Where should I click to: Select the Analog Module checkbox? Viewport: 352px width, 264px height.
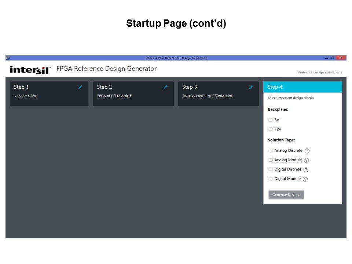[x=271, y=160]
